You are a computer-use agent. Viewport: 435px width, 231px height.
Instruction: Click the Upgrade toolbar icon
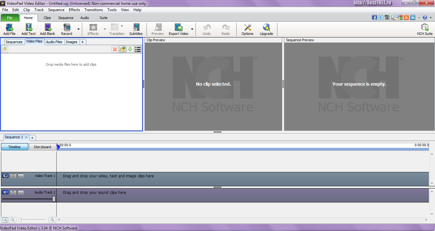(x=266, y=28)
